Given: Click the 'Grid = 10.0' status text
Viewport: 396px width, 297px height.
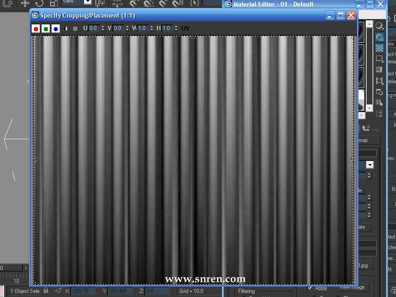Looking at the screenshot, I should pyautogui.click(x=191, y=291).
